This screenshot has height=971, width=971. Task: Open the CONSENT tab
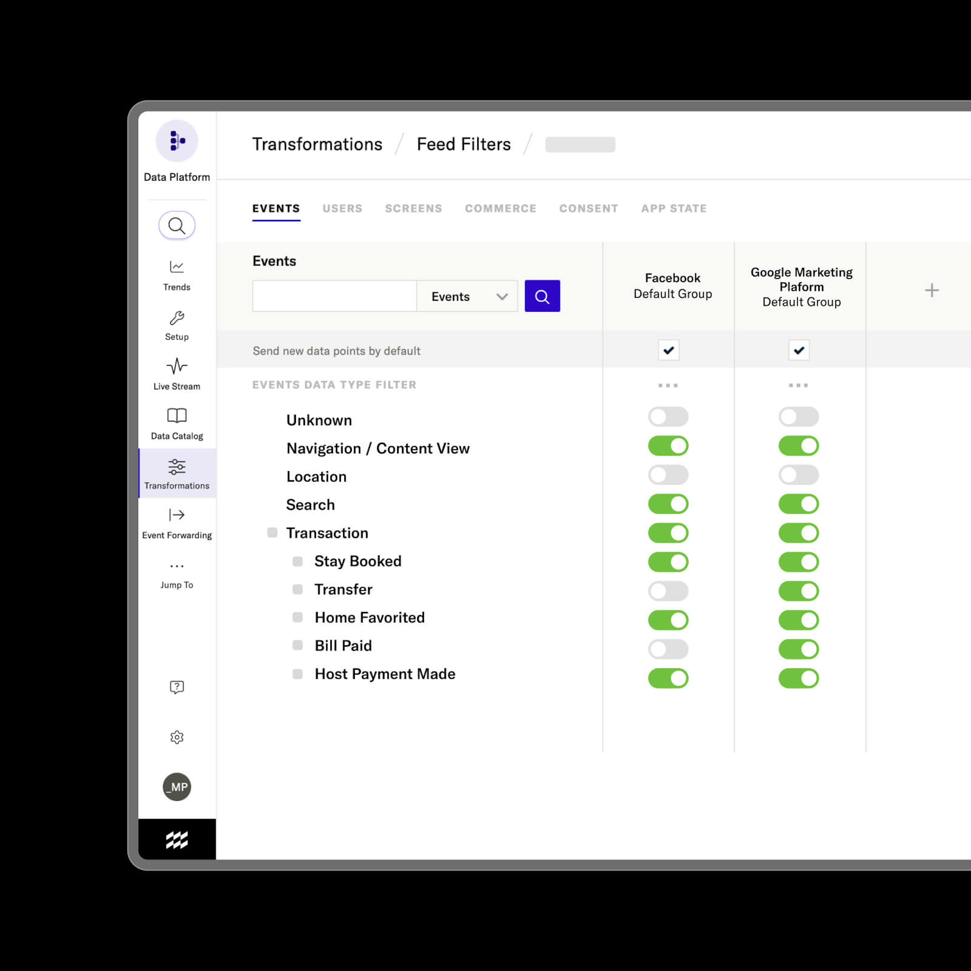[x=588, y=208]
